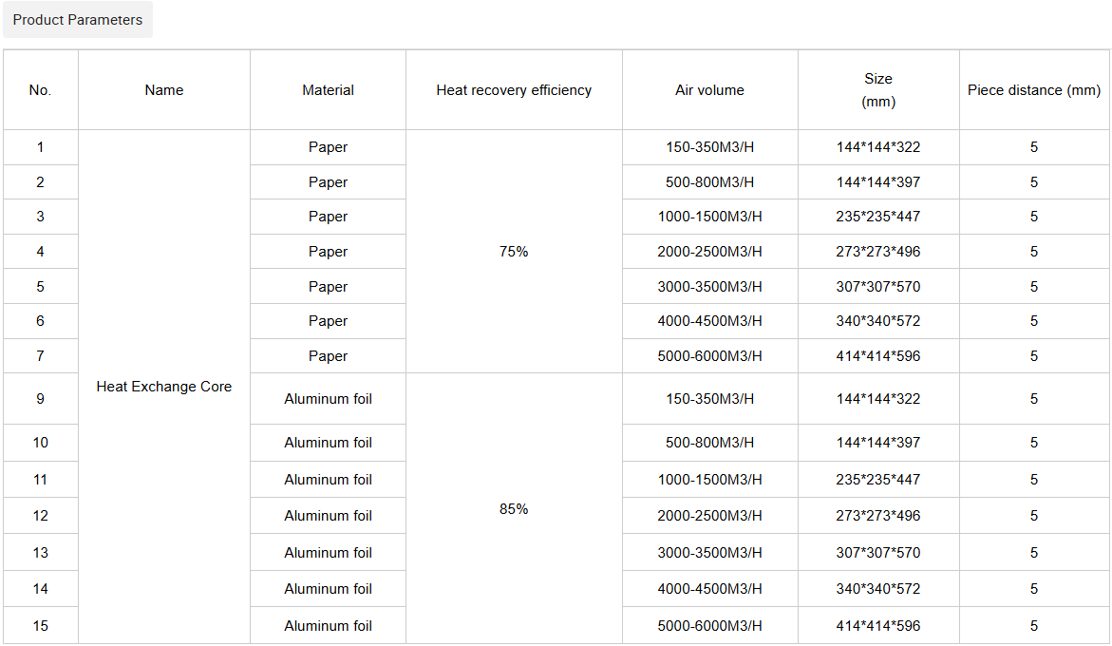Click the Heat recovery efficiency column header

(x=514, y=90)
